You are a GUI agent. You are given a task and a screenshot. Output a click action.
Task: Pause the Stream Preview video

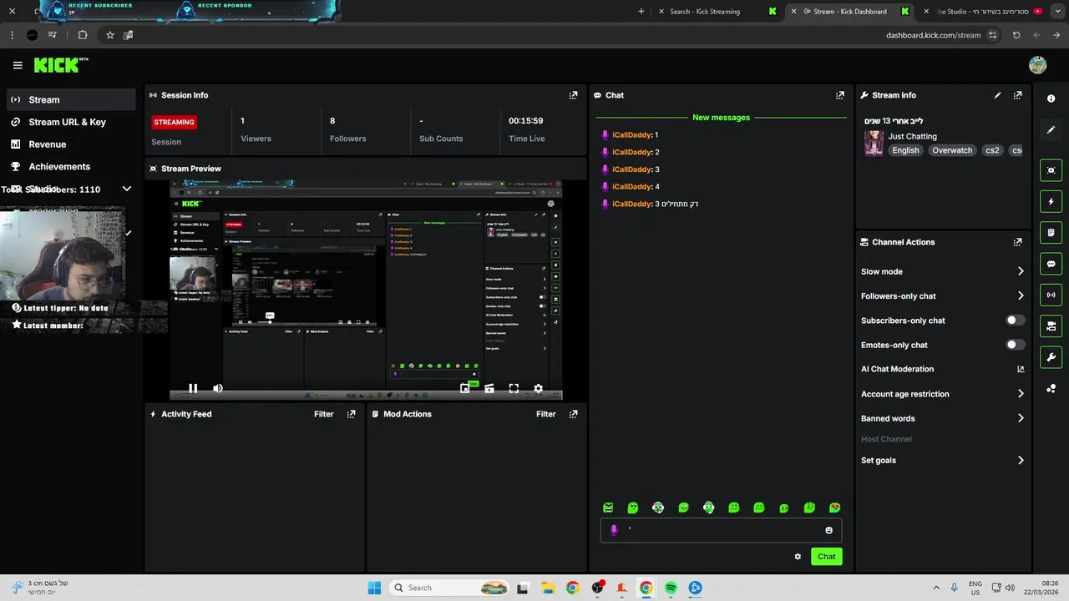click(x=193, y=388)
